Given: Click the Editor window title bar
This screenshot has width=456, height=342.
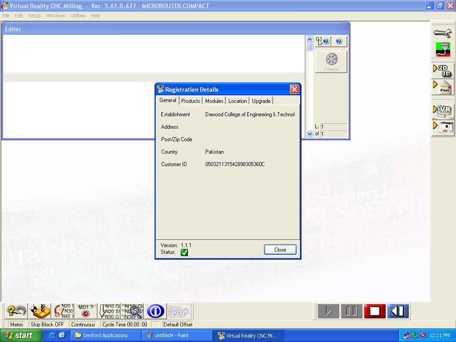Looking at the screenshot, I should [175, 29].
